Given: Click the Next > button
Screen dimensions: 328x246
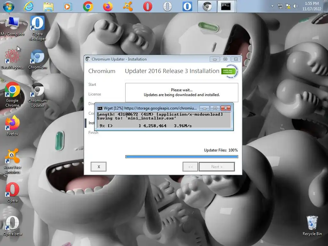Looking at the screenshot, I should tap(217, 167).
